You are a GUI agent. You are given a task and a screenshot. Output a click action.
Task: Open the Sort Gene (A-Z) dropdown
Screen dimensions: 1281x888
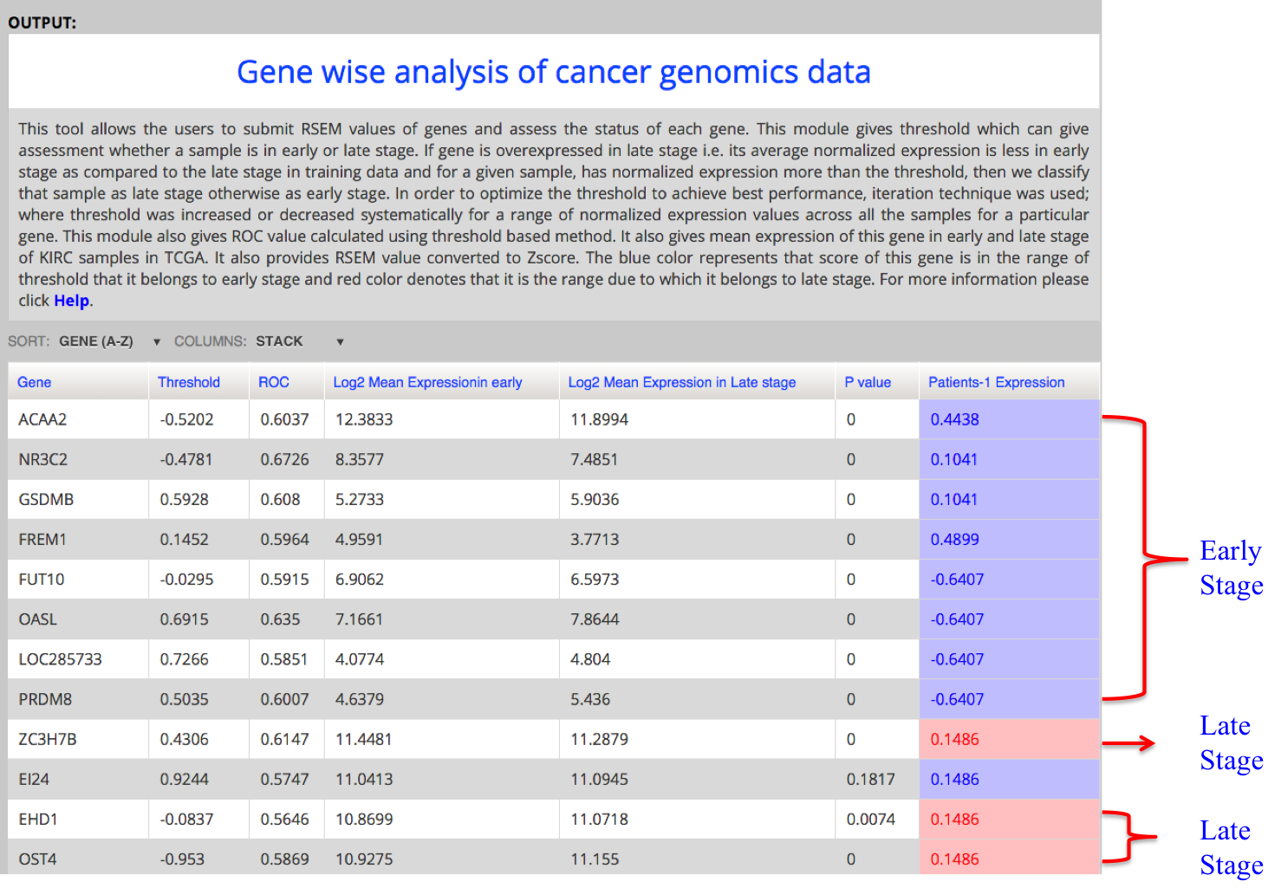(x=109, y=341)
